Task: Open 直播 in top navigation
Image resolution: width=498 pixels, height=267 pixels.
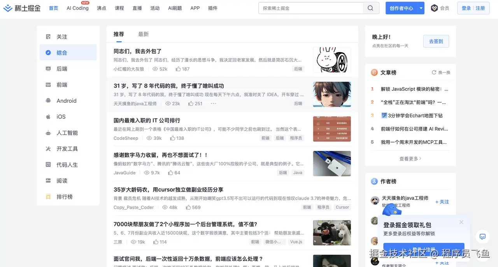Action: (137, 8)
